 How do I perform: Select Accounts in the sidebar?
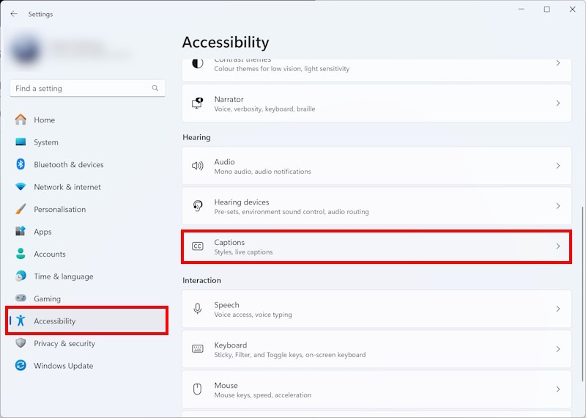[50, 254]
